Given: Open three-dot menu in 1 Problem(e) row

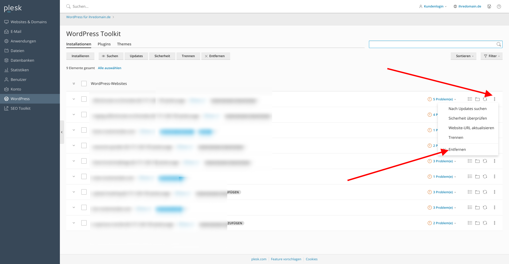Looking at the screenshot, I should pos(495,176).
